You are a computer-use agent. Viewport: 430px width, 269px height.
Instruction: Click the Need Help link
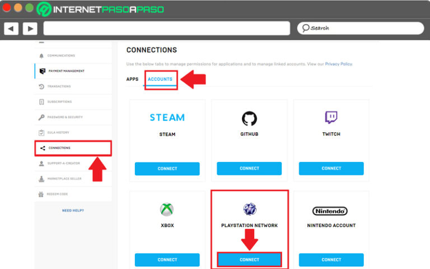[73, 211]
